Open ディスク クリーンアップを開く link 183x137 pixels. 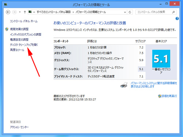pyautogui.click(x=24, y=45)
